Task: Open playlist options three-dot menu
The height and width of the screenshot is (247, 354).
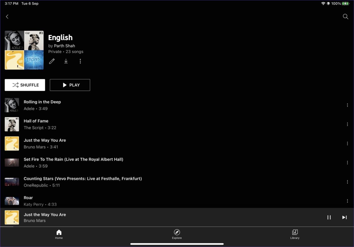Action: [x=80, y=61]
